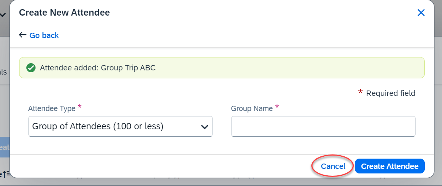Select the Attendee added: Group Trip ABC banner

pos(222,68)
